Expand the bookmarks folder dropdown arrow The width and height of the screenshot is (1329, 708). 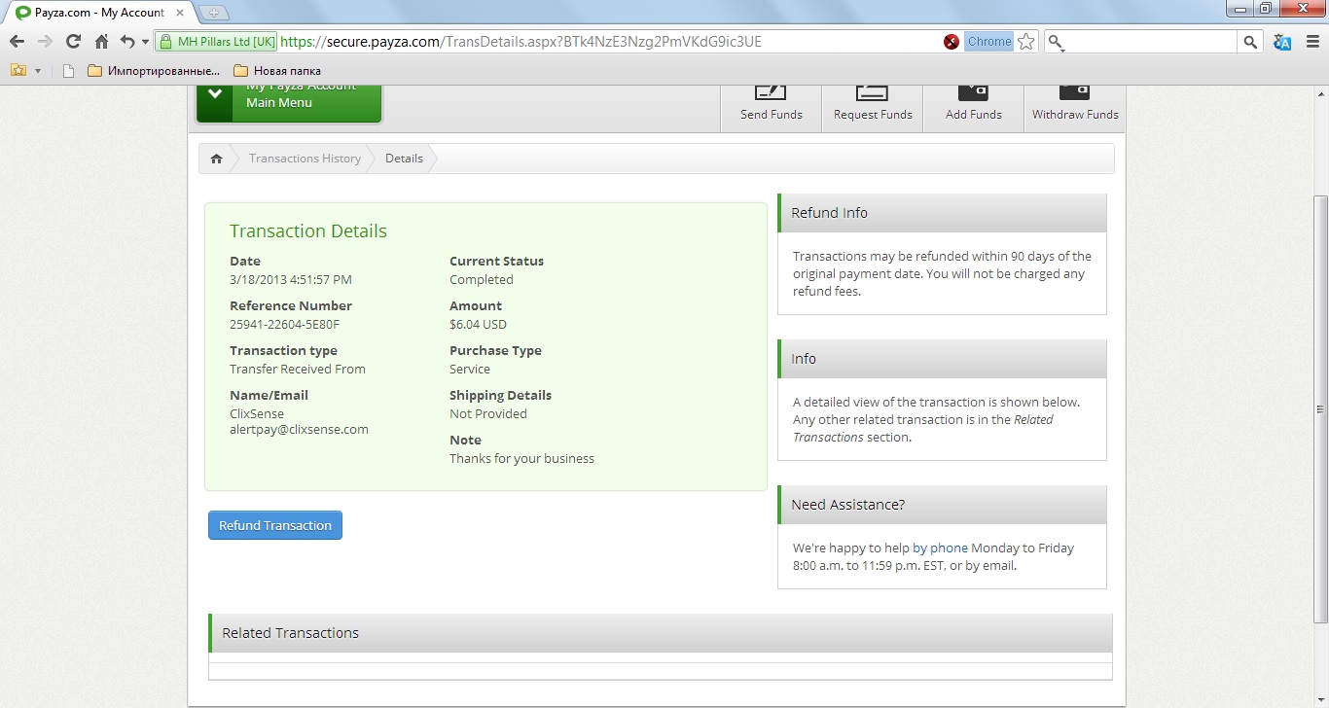point(38,71)
